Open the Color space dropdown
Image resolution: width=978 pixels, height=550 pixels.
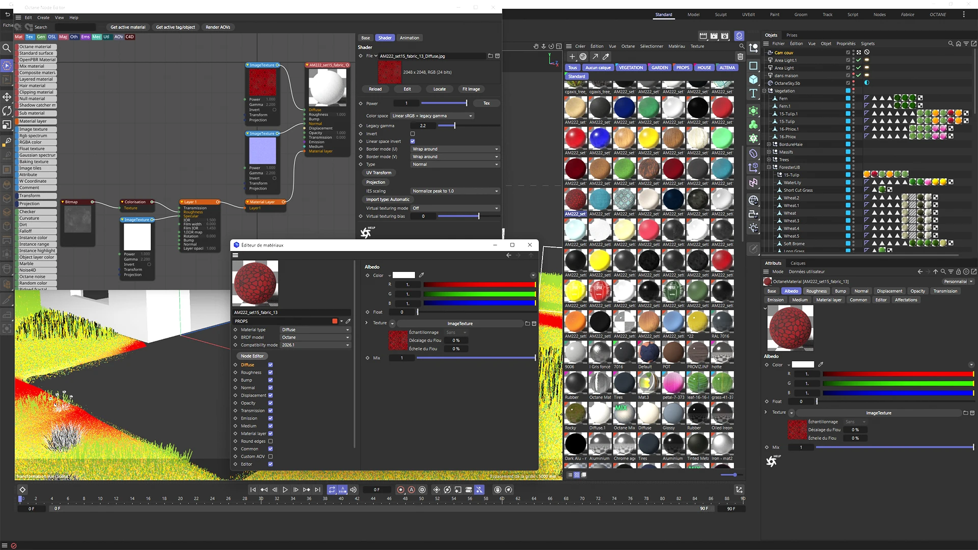[432, 116]
